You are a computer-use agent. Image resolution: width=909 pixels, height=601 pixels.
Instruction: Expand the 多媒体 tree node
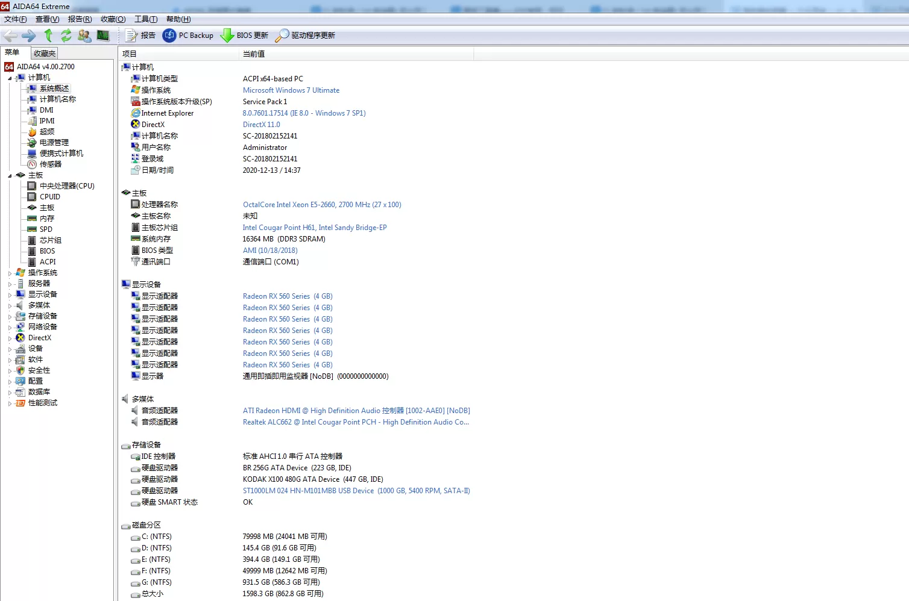point(10,306)
